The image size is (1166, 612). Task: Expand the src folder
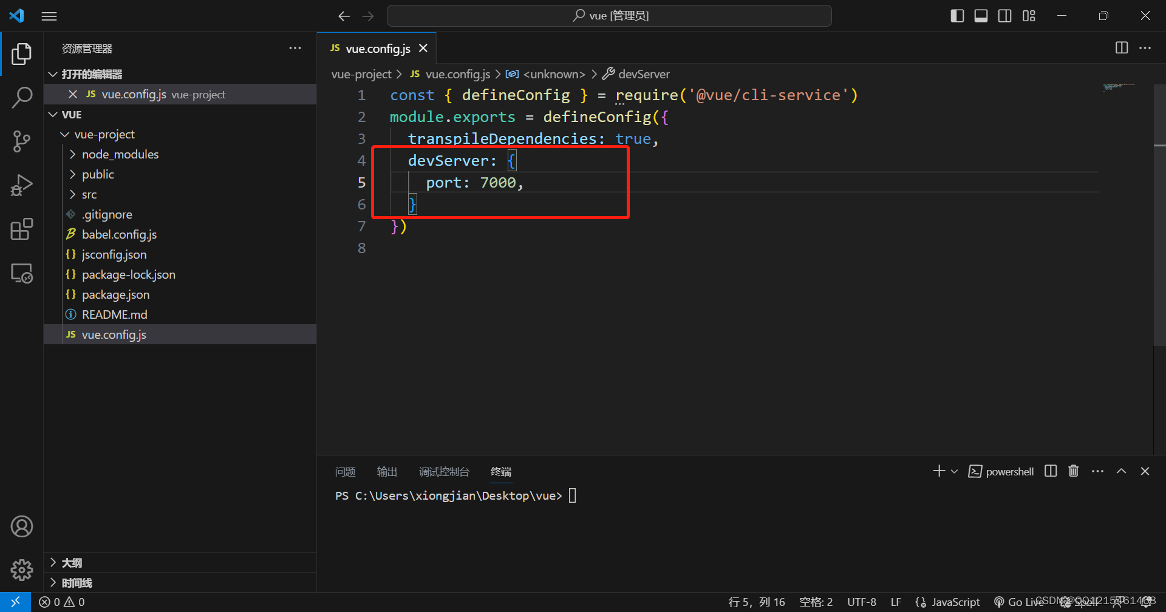point(180,194)
